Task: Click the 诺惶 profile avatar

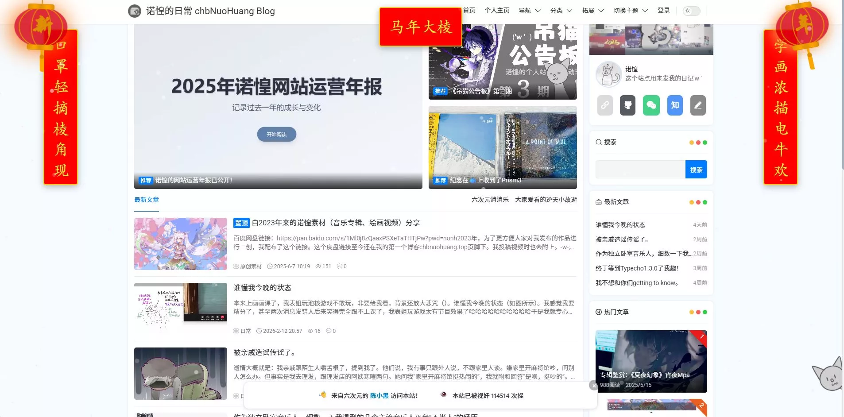Action: click(x=608, y=74)
